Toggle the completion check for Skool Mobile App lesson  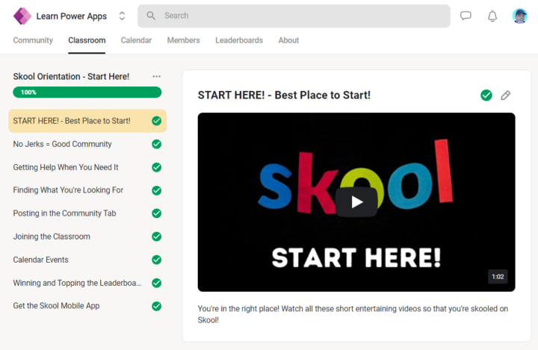pos(156,306)
